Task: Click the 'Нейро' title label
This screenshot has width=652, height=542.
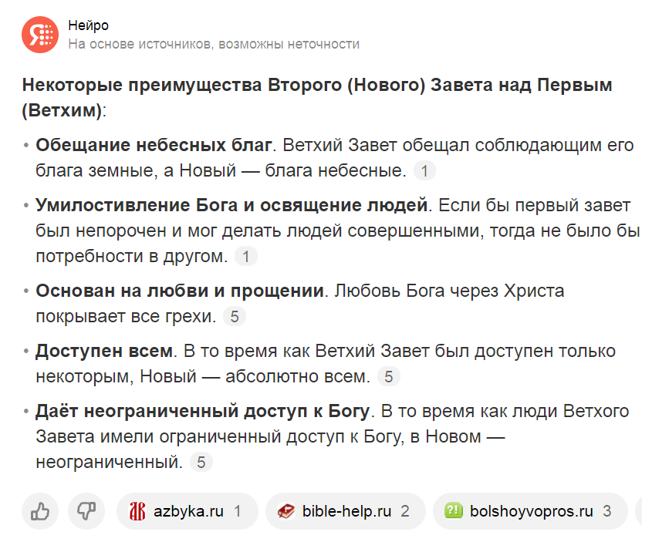Action: [x=88, y=25]
